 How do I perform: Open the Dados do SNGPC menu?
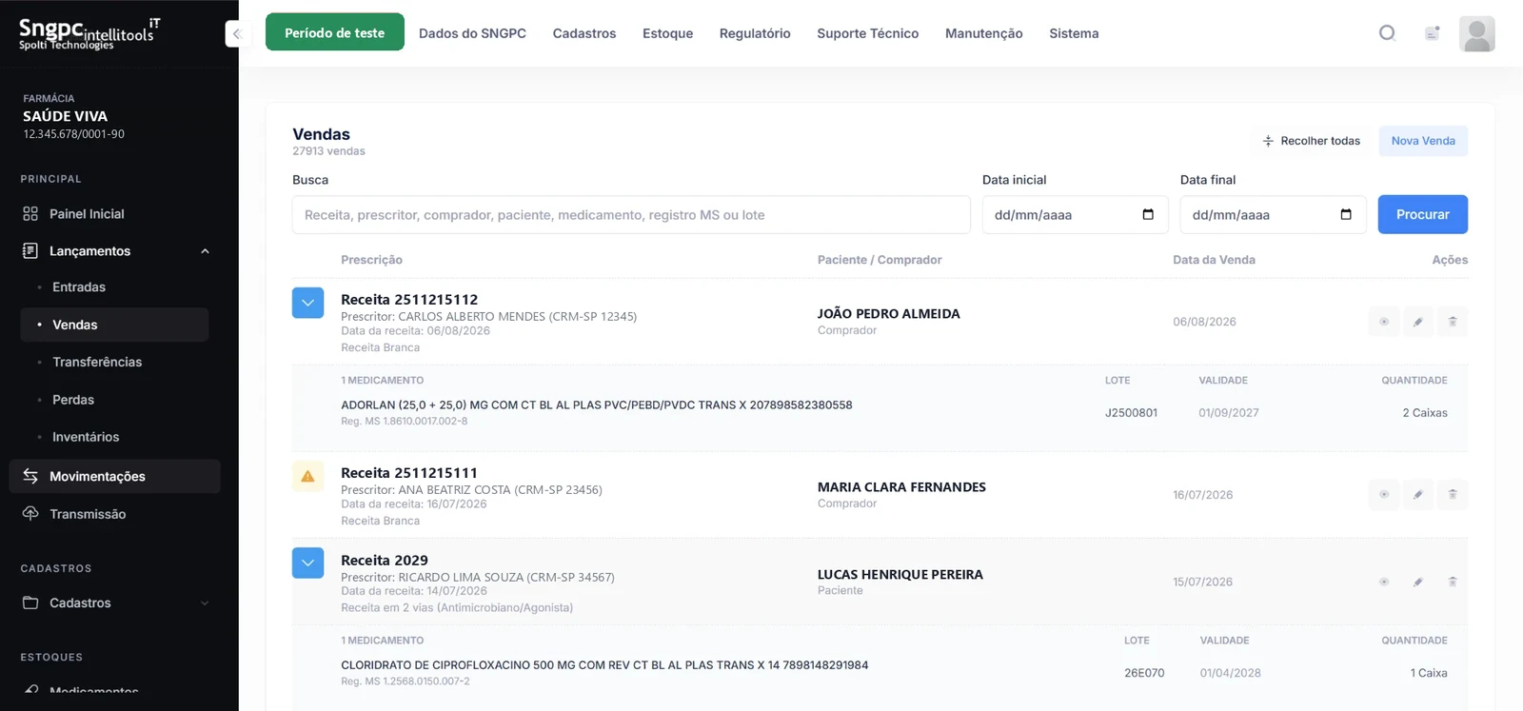[472, 33]
